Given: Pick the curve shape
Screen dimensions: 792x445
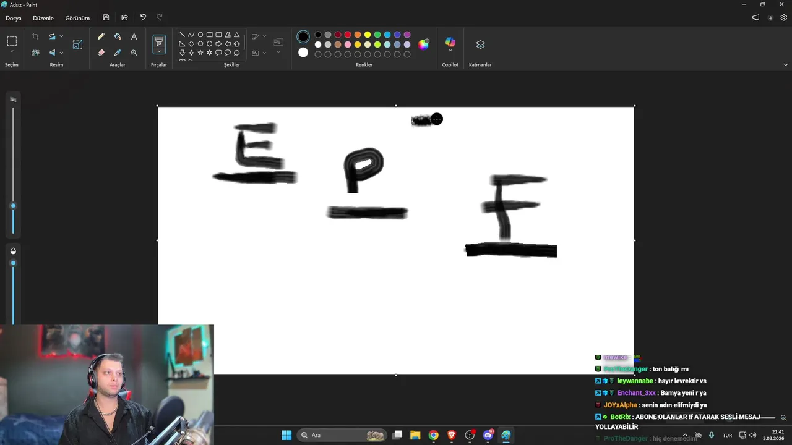Looking at the screenshot, I should pyautogui.click(x=191, y=35).
